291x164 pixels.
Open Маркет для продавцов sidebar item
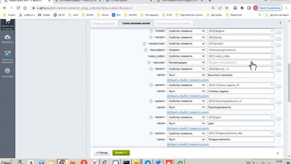pos(7,25)
